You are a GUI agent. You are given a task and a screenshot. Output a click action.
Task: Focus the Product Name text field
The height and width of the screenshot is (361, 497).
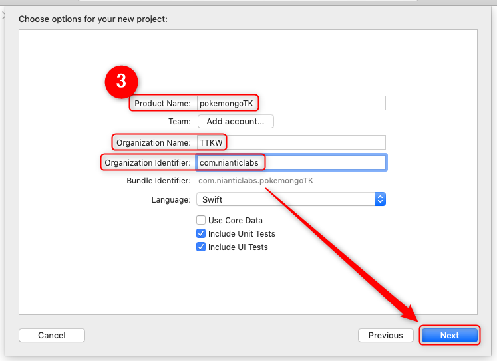[291, 103]
